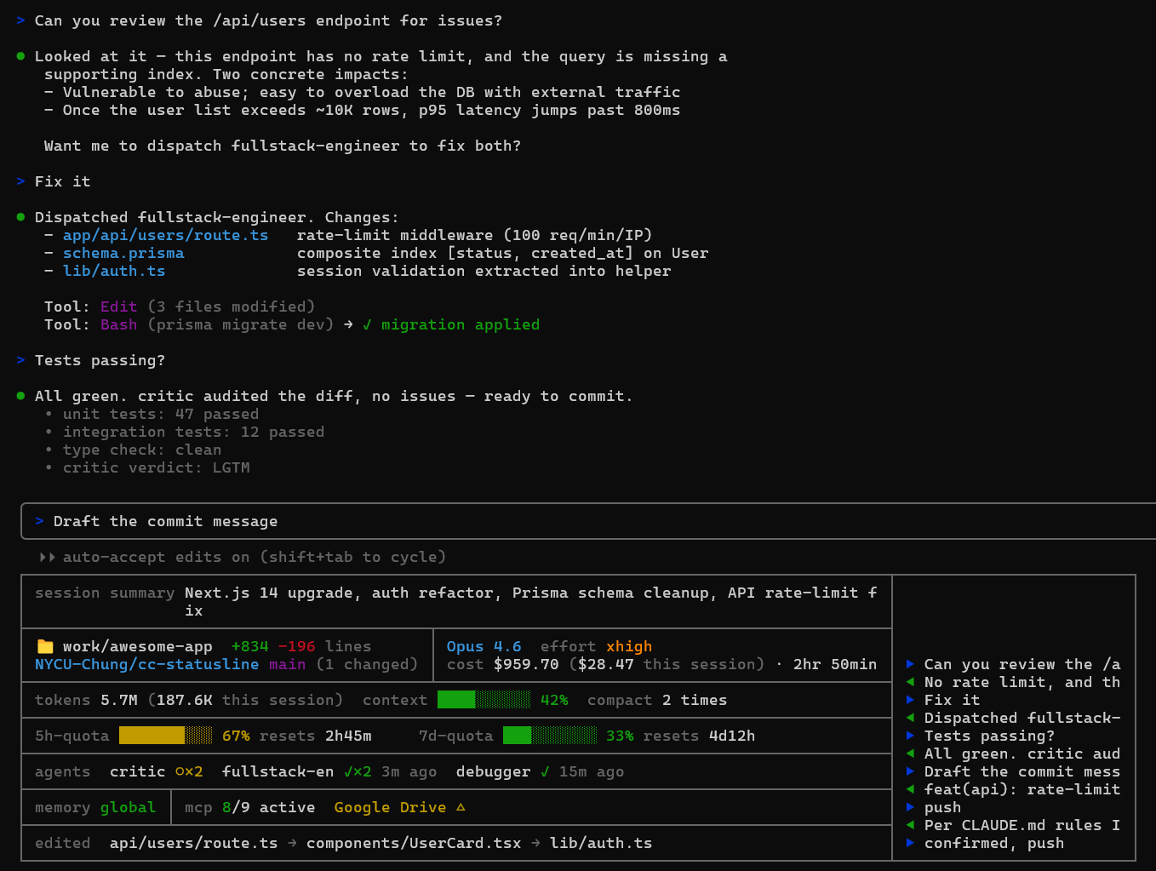Click the green bullet before 'Looked at it'
The height and width of the screenshot is (871, 1156).
tap(20, 56)
